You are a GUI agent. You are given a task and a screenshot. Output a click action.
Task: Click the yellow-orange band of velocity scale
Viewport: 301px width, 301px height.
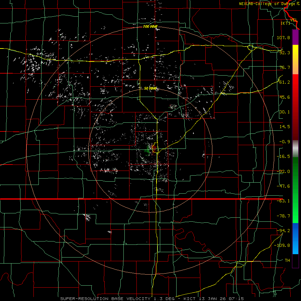coord(295,60)
